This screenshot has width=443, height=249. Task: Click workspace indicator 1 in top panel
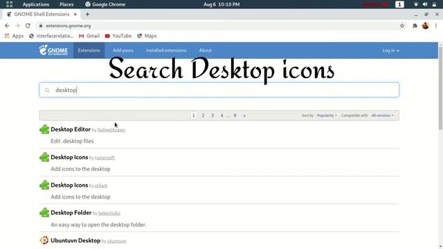399,4
